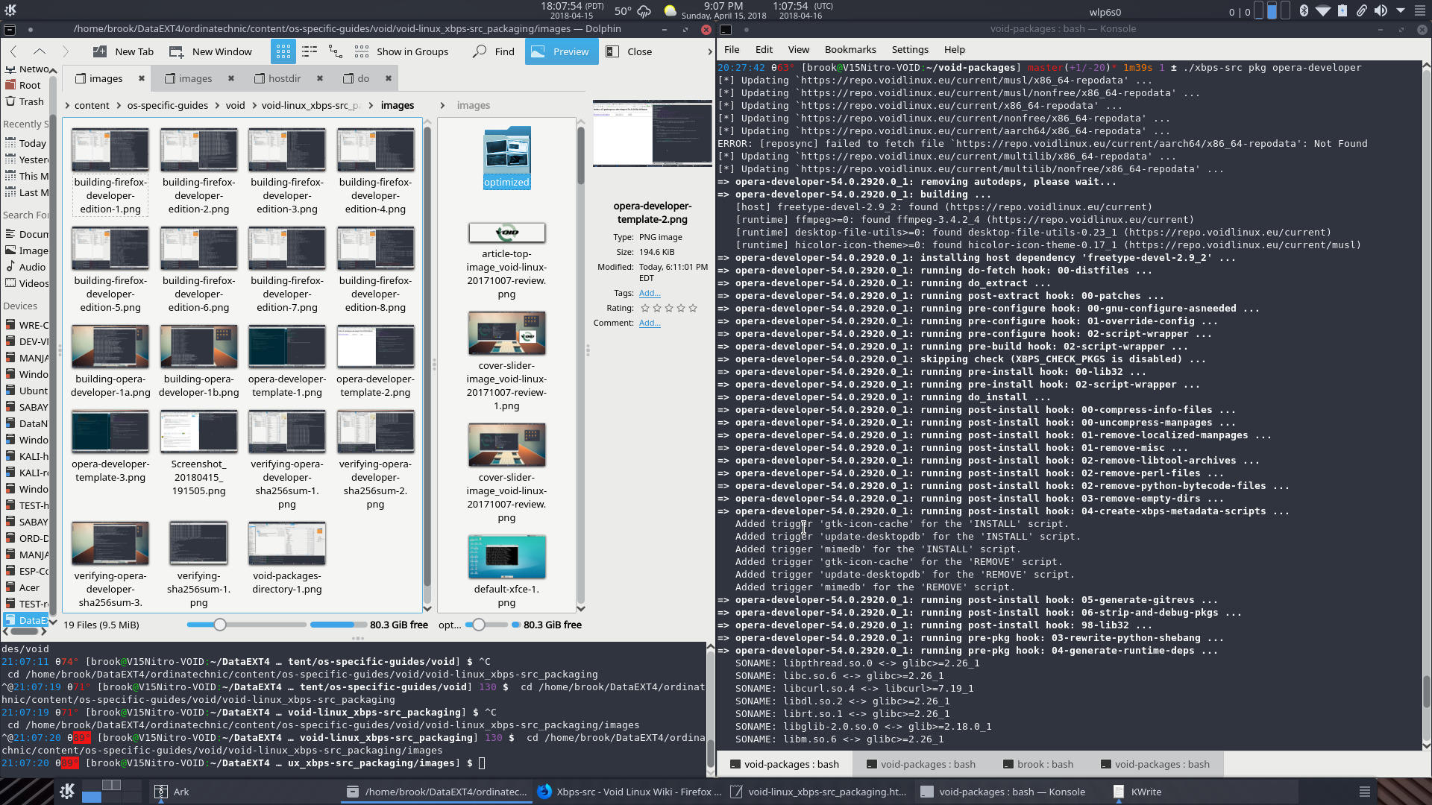The height and width of the screenshot is (805, 1432).
Task: Close the first images tab
Action: pyautogui.click(x=141, y=78)
